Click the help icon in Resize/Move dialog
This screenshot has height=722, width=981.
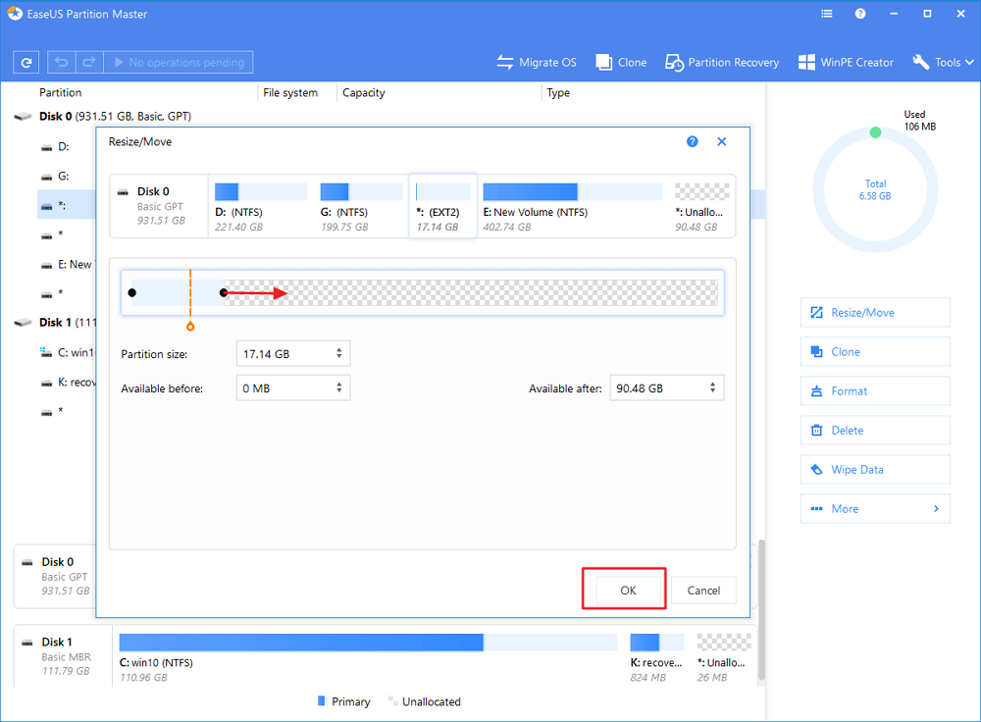[x=692, y=141]
